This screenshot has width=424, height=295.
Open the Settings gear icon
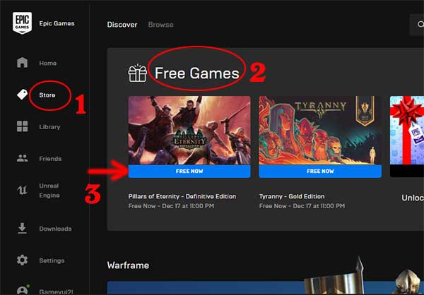pyautogui.click(x=22, y=260)
